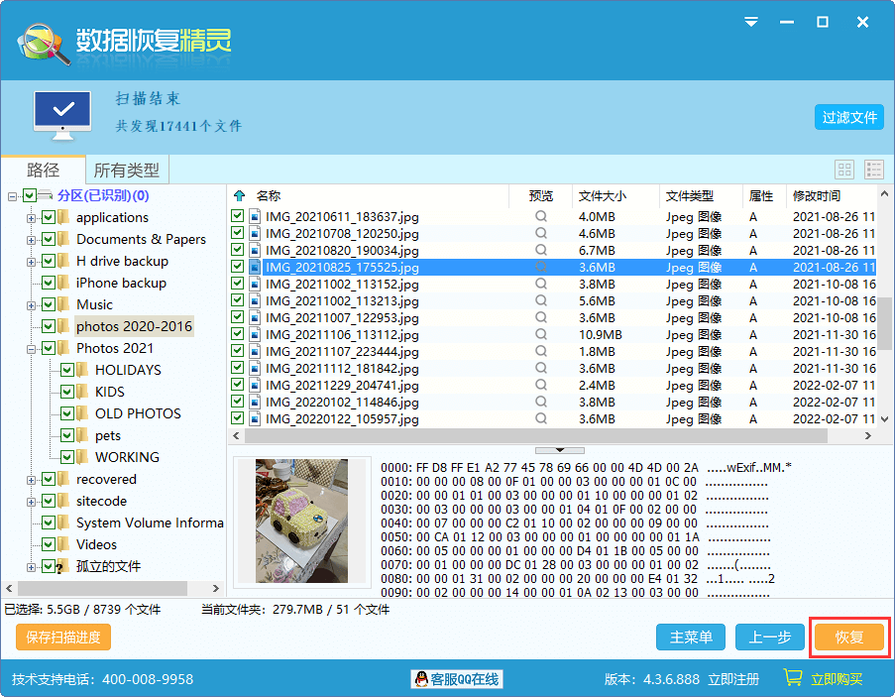
Task: Click the 恢复 recovery button
Action: coord(848,638)
